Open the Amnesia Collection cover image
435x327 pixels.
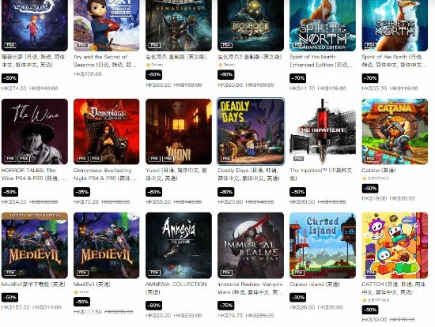(x=179, y=246)
